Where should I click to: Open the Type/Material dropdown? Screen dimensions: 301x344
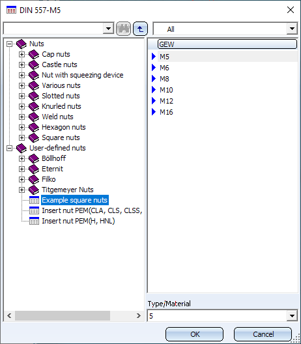tap(292, 316)
